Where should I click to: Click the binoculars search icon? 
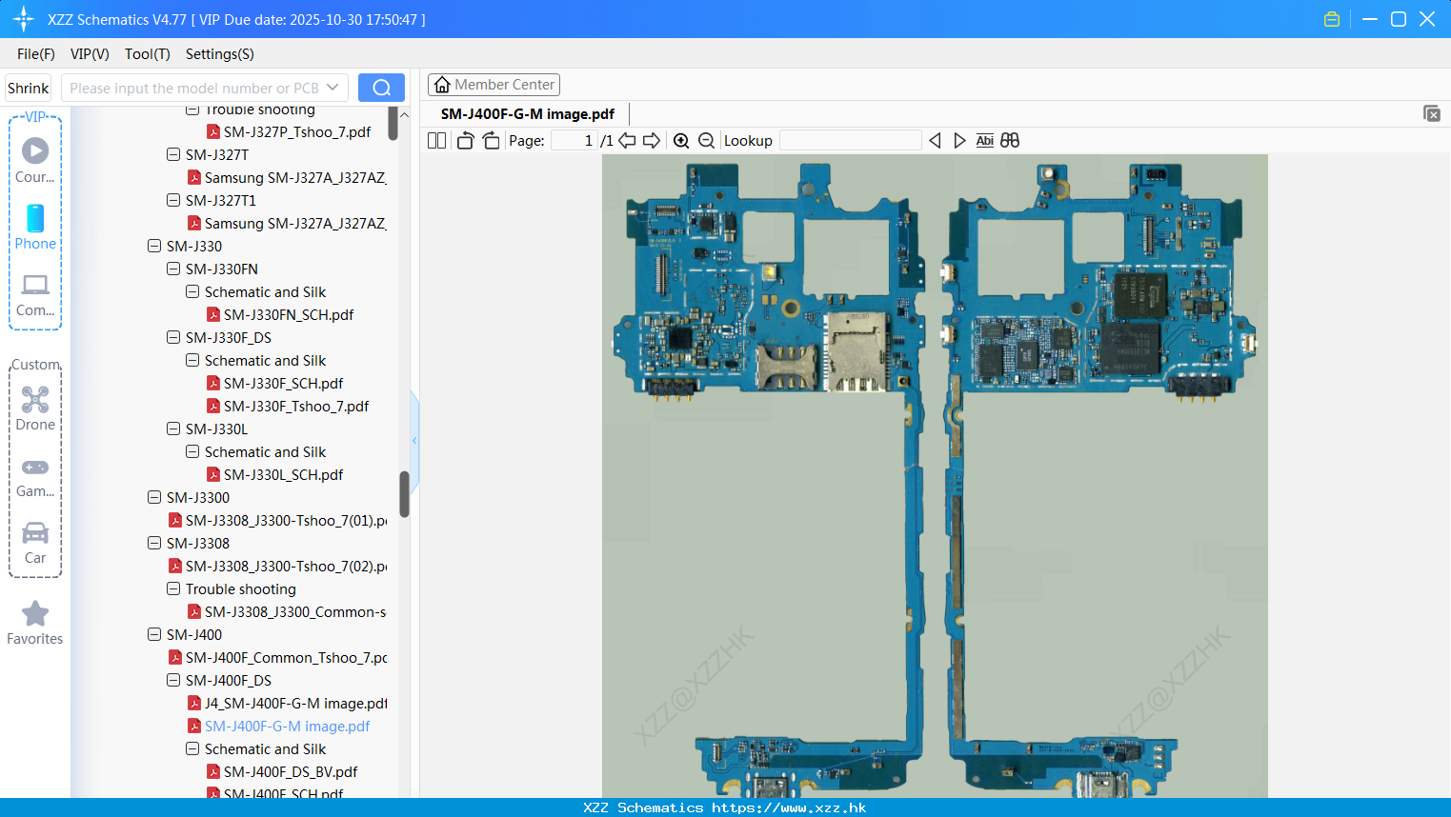pos(1010,141)
